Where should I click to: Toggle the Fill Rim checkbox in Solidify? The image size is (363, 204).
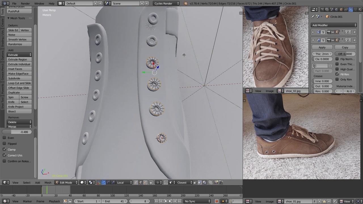tap(337, 74)
